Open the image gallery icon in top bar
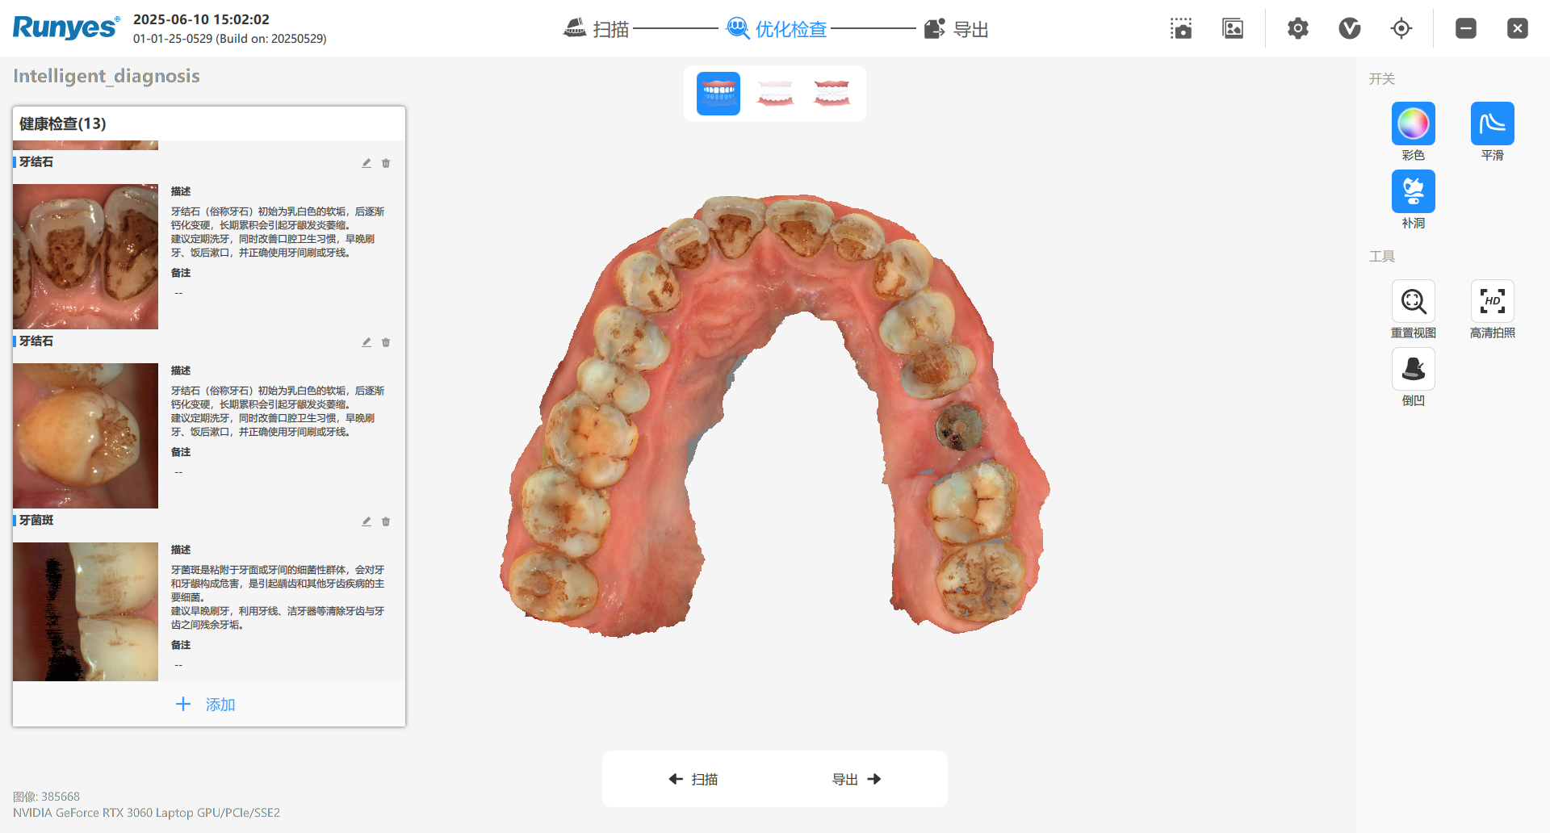Screen dimensions: 1550x833 point(1233,29)
